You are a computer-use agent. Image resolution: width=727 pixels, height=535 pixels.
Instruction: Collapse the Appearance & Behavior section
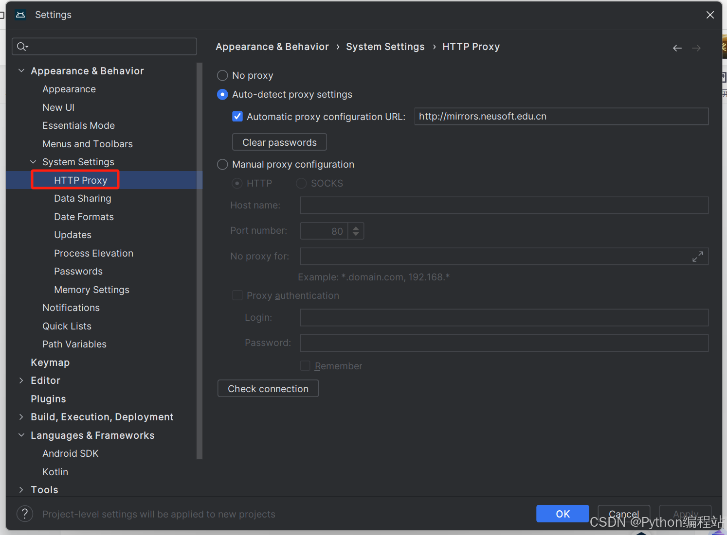21,70
